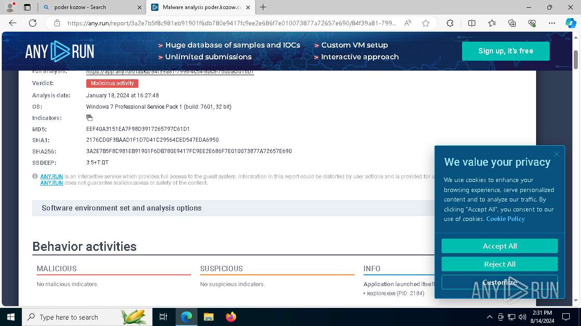Image resolution: width=581 pixels, height=326 pixels.
Task: Select the analysis date text
Action: [x=123, y=96]
